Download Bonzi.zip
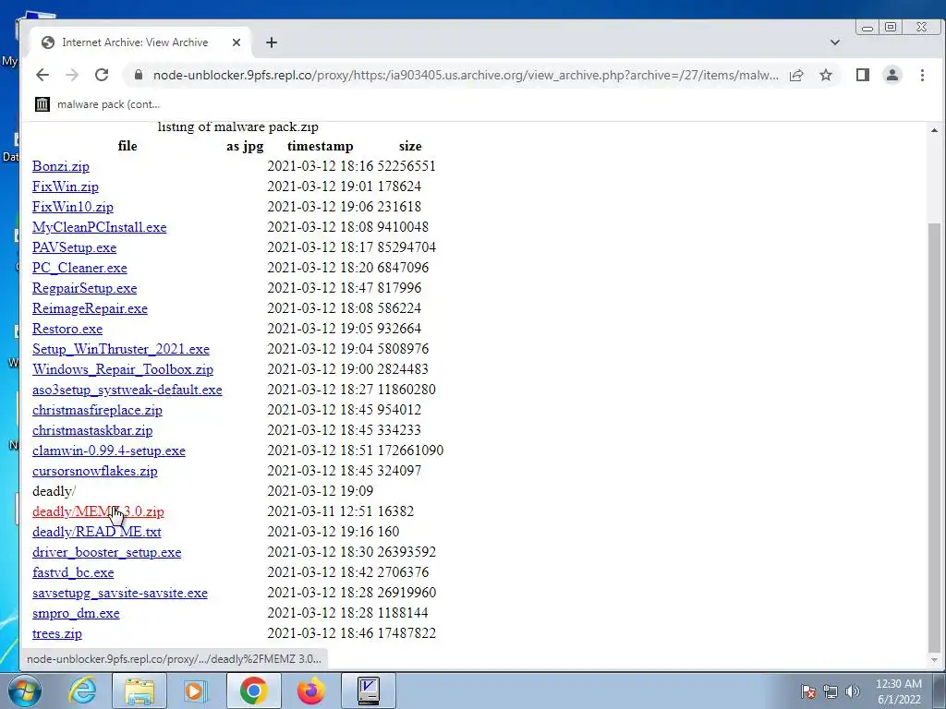946x709 pixels. [x=61, y=166]
